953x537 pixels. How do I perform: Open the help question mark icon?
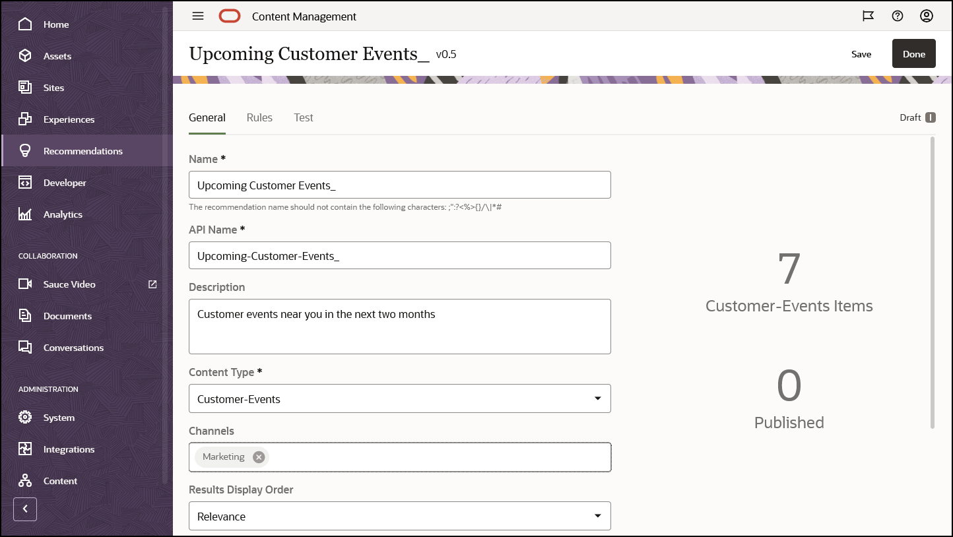(898, 16)
